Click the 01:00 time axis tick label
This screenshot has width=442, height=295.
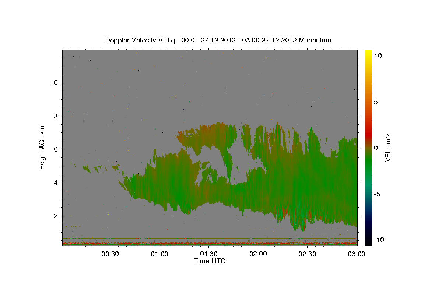159,254
